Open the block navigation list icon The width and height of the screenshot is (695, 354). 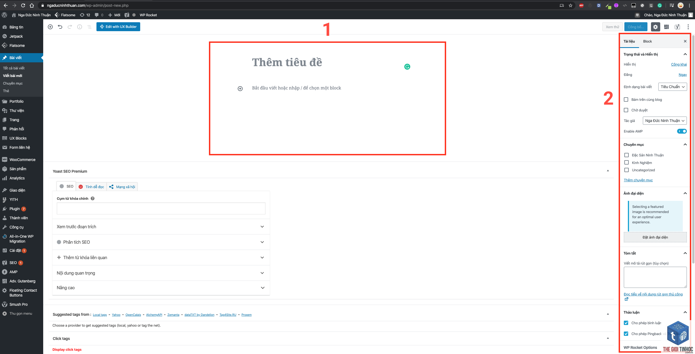pyautogui.click(x=89, y=27)
